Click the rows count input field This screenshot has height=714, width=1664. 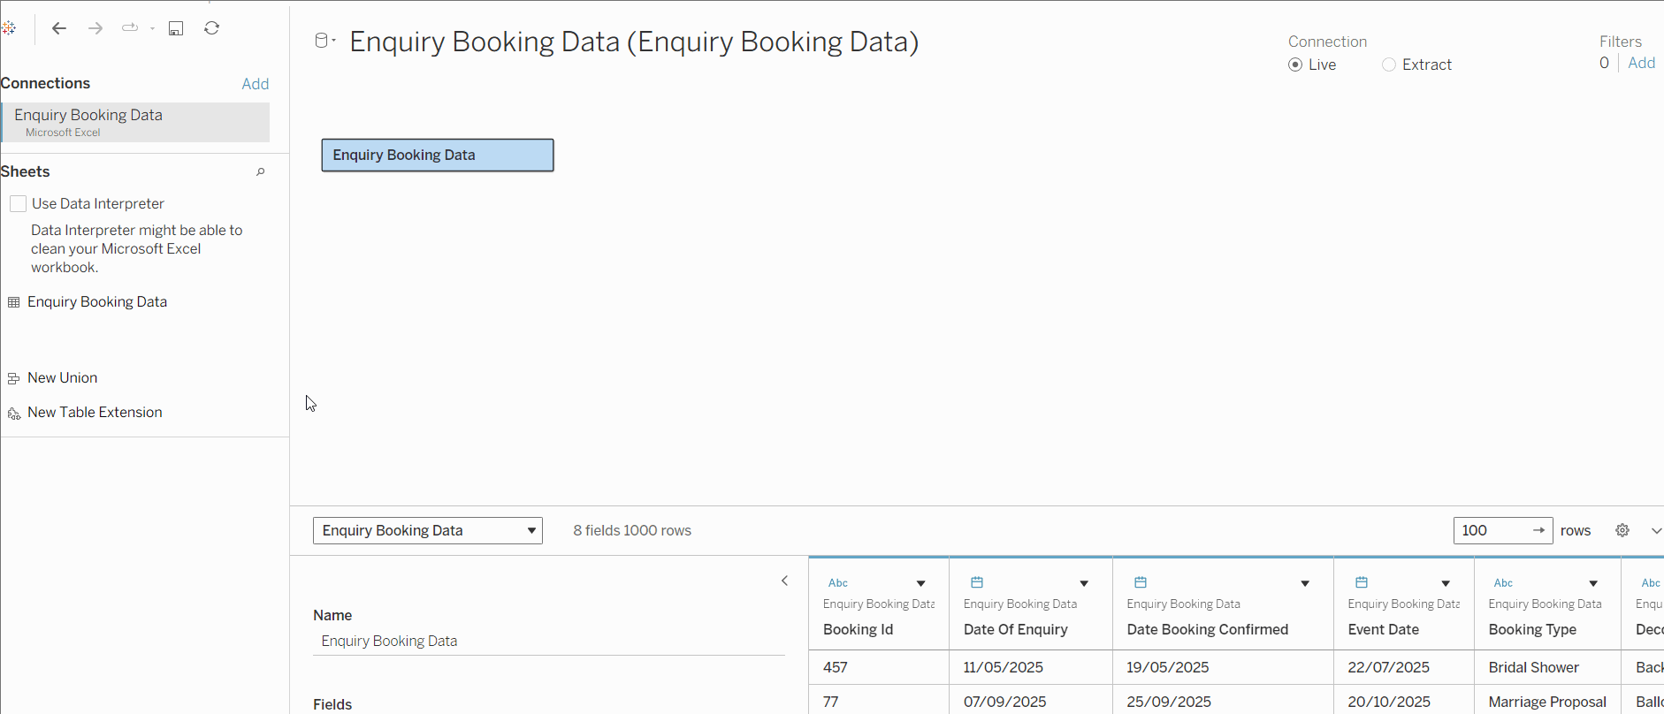(1492, 530)
